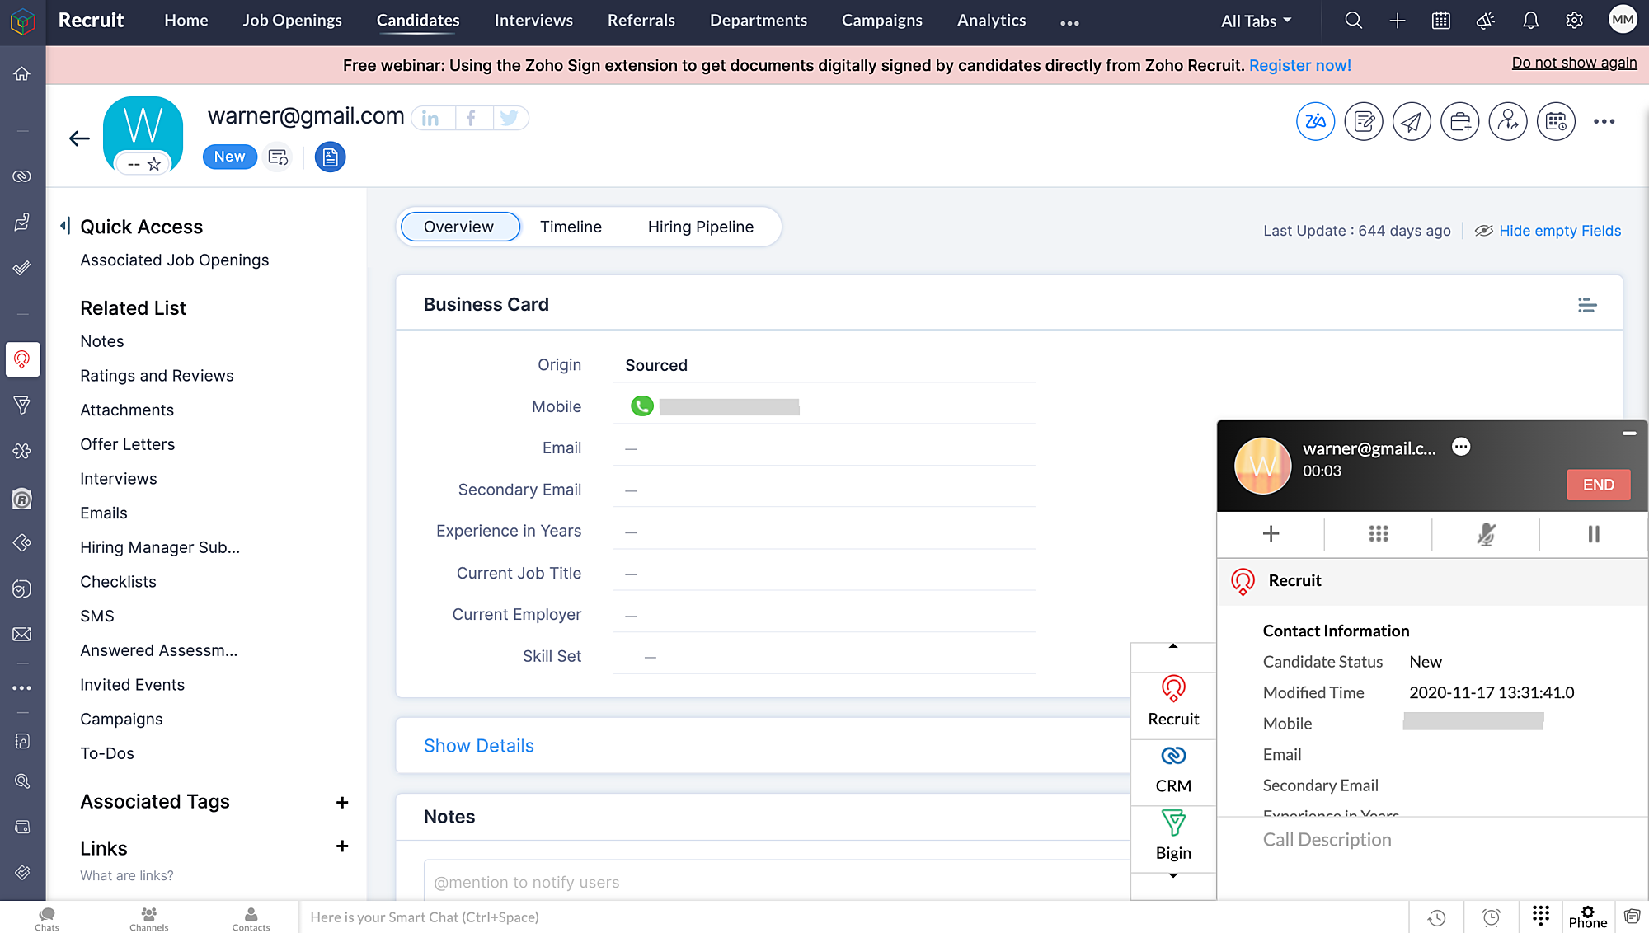The image size is (1649, 933).
Task: Collapse the Quick Access sidebar
Action: [65, 225]
